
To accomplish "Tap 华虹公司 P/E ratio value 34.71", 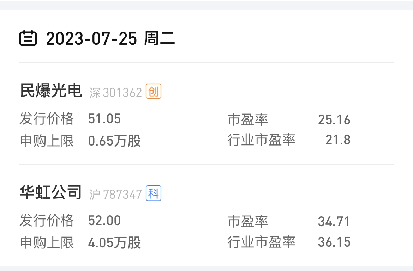I will 334,222.
